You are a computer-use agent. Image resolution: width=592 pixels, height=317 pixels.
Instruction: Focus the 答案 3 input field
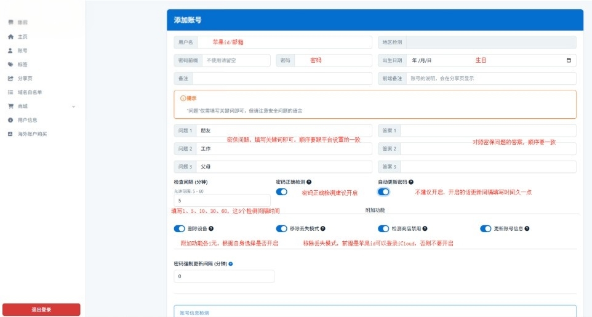point(488,167)
